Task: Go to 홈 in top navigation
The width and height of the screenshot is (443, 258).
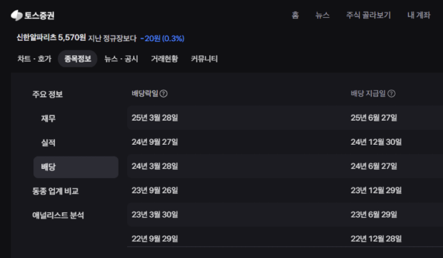Action: 295,15
